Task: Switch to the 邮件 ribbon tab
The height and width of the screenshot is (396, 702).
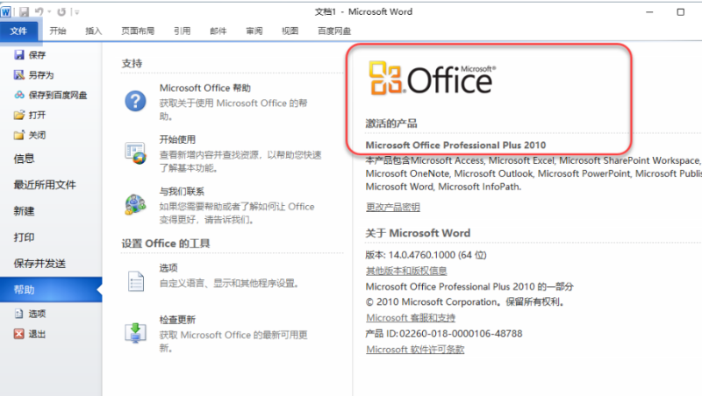Action: (218, 31)
